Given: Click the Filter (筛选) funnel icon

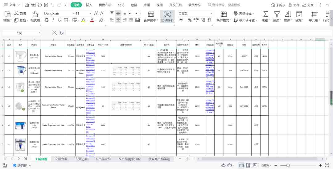Looking at the screenshot, I should pyautogui.click(x=277, y=14).
